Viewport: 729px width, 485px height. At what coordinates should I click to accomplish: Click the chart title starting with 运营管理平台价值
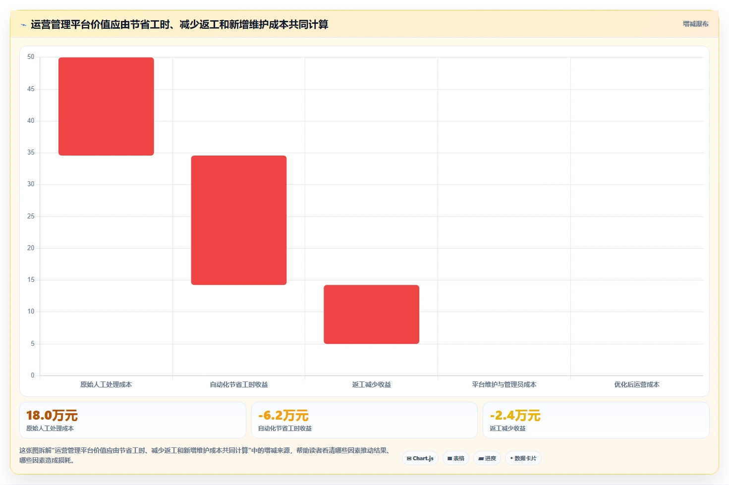coord(179,24)
